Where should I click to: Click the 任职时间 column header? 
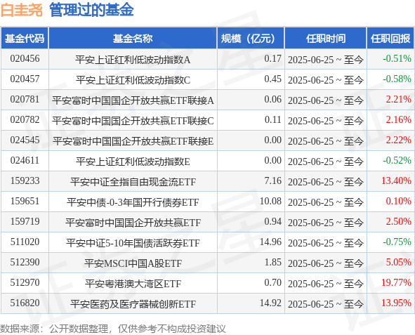[x=326, y=39]
